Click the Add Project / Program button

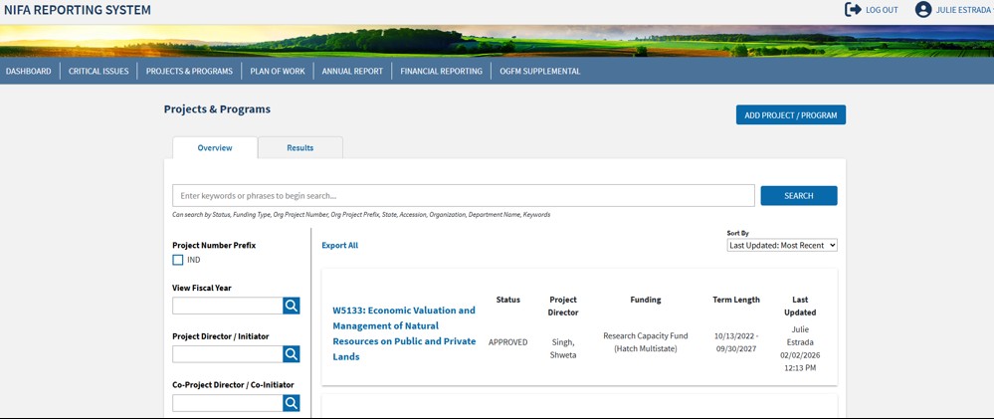[x=790, y=115]
